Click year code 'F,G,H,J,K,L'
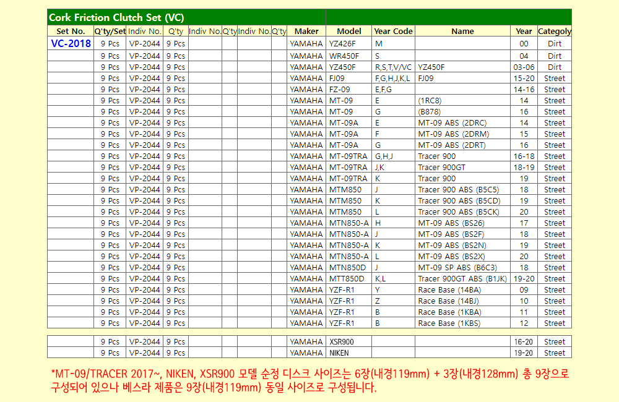619x402 pixels. pos(392,78)
